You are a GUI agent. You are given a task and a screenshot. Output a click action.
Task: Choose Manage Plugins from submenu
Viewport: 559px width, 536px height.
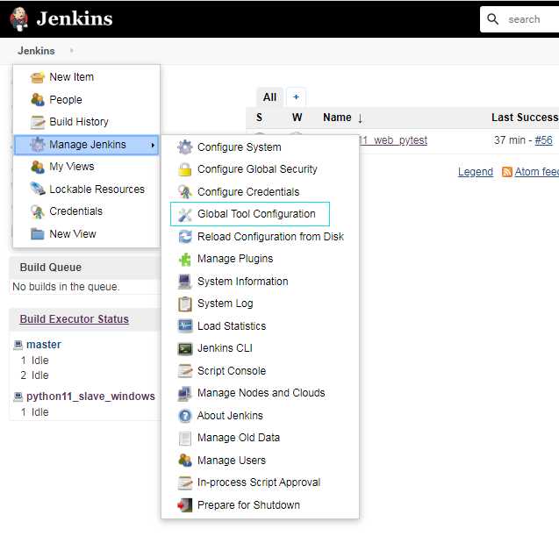(261, 259)
